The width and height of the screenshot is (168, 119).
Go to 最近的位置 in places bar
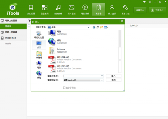point(39,35)
